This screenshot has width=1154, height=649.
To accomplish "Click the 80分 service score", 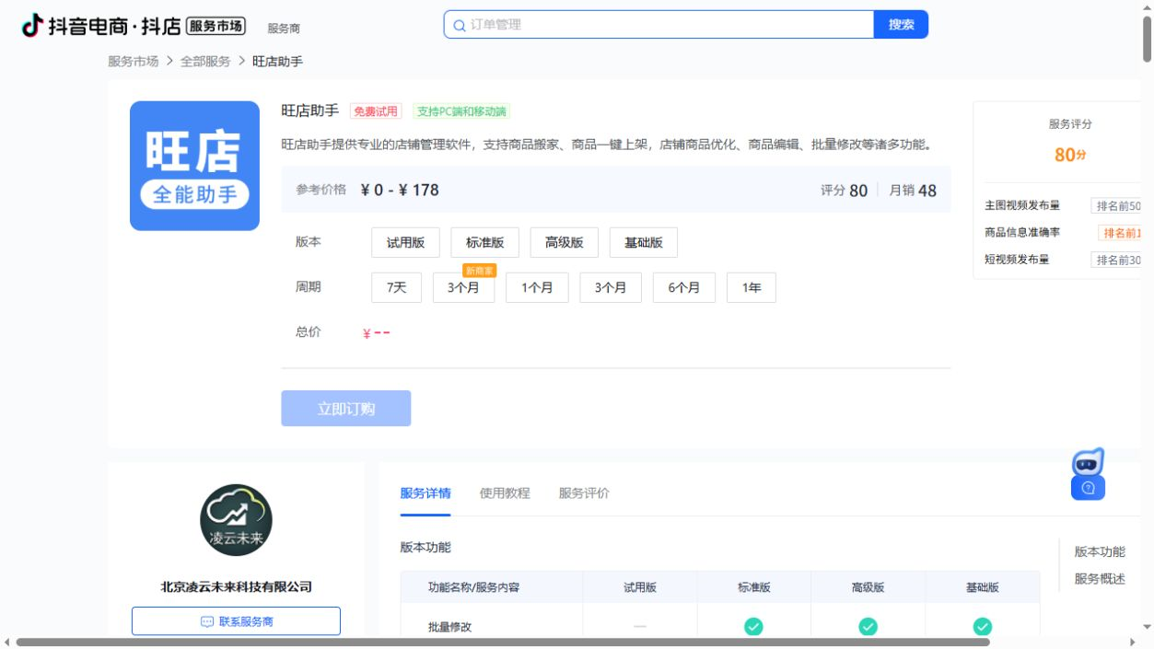I will pos(1069,155).
